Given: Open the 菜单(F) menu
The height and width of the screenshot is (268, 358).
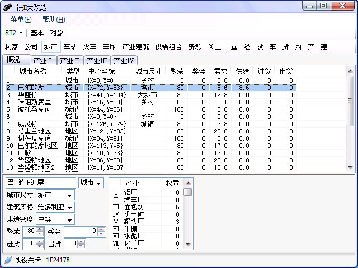Looking at the screenshot, I should tap(21, 20).
